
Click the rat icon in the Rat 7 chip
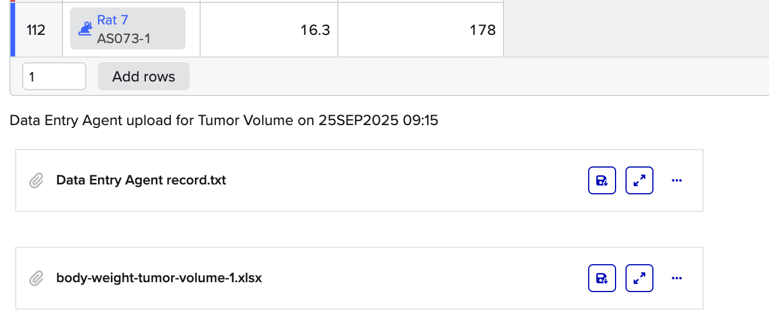click(85, 29)
